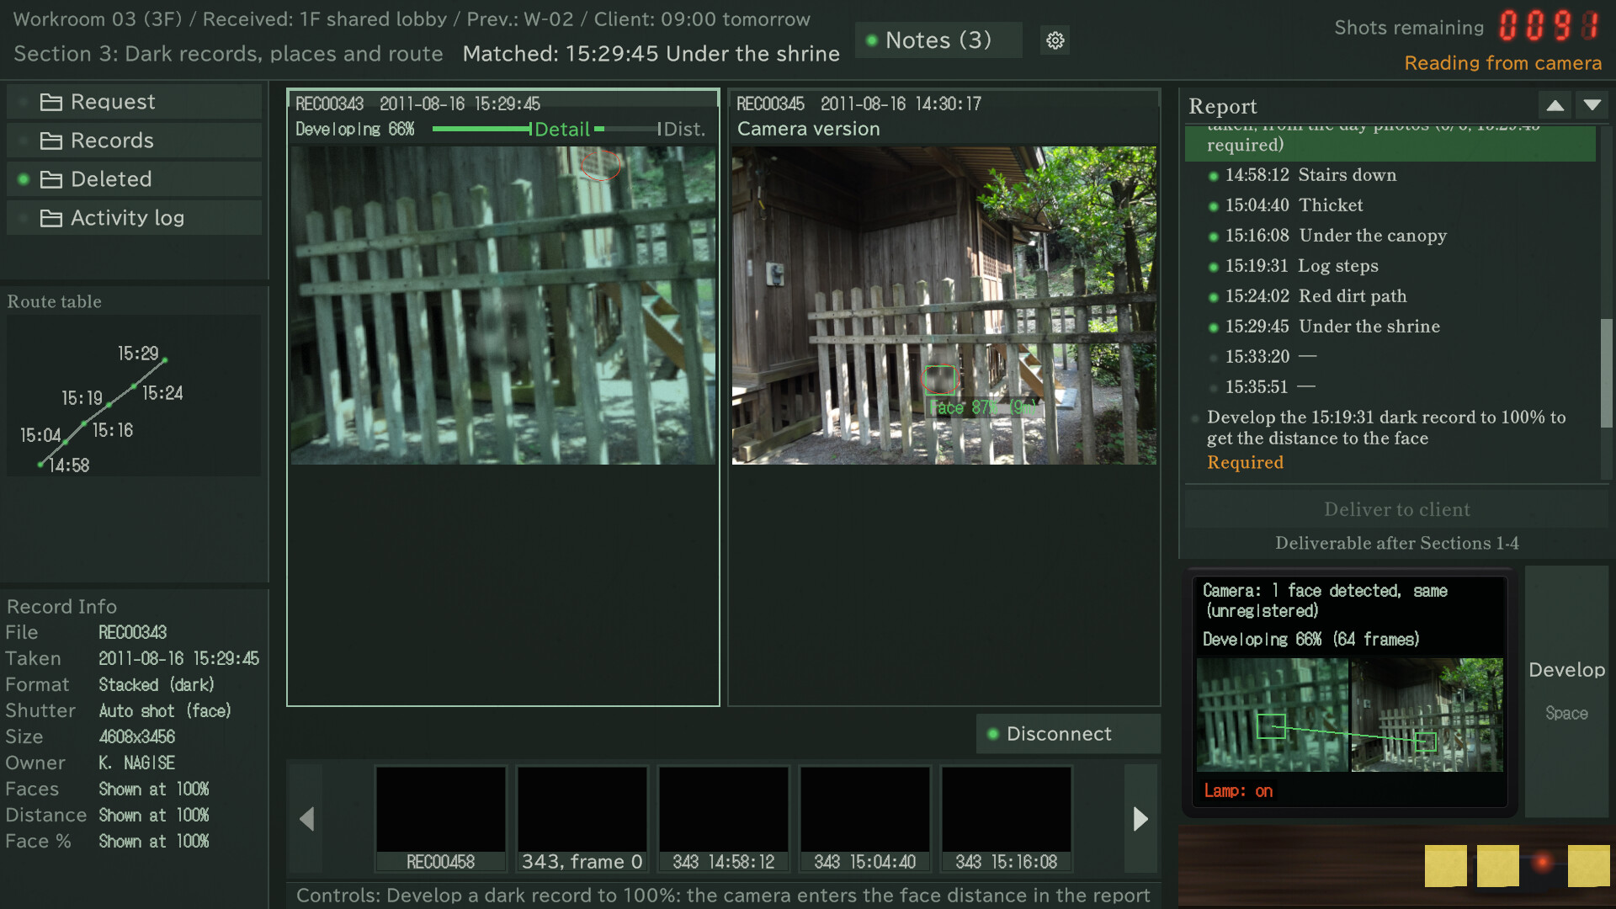The height and width of the screenshot is (909, 1616).
Task: Click the 15:24 route table point
Action: [x=134, y=386]
